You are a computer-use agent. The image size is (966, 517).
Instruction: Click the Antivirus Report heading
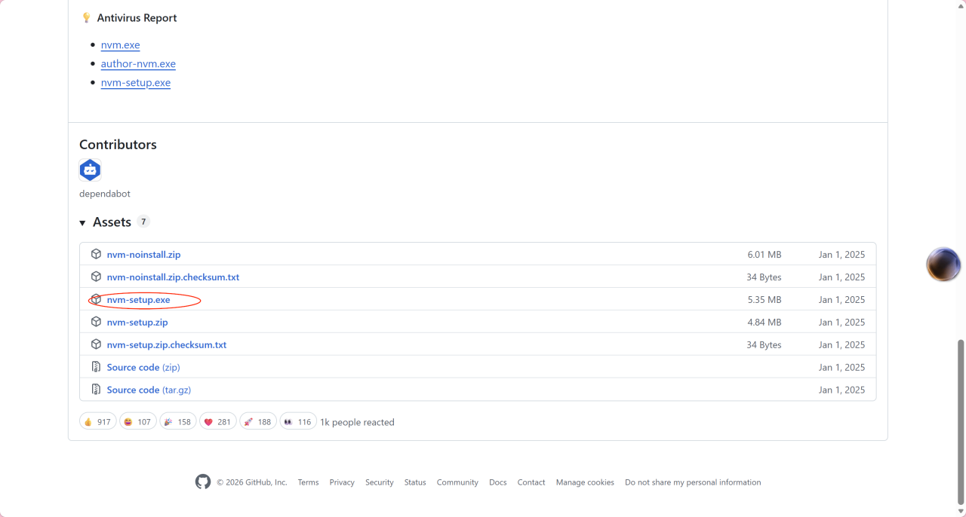pyautogui.click(x=137, y=18)
